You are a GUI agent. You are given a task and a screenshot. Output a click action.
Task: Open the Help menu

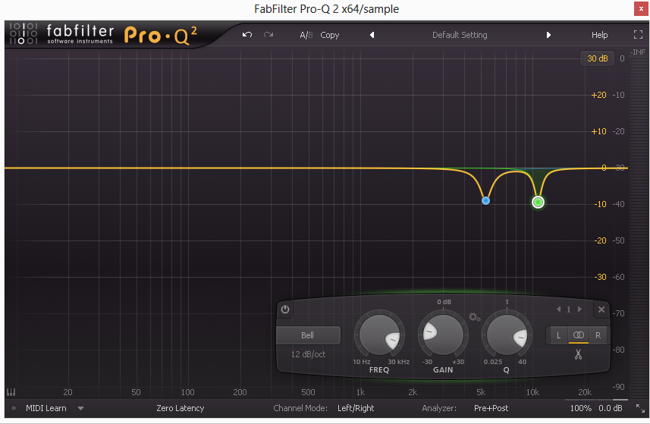pyautogui.click(x=599, y=35)
